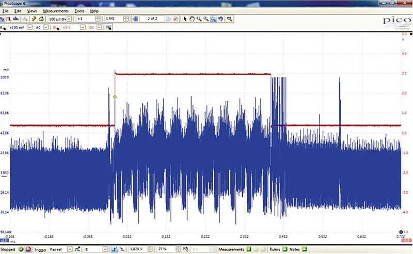Open channel A ±100 mV range dropdown
Screen dimensions: 413x254
(x=29, y=27)
